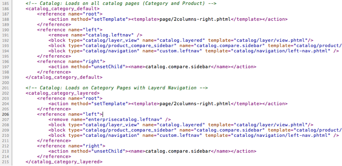Click closing </catalog_category_layered> tag
Viewport: 342px width, 166px height.
64,162
